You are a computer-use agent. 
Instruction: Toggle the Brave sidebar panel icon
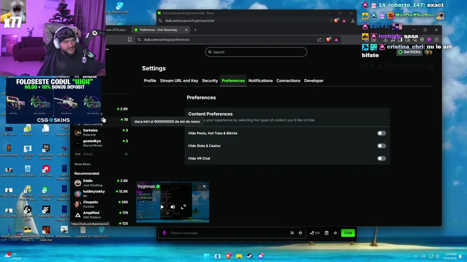pyautogui.click(x=400, y=40)
